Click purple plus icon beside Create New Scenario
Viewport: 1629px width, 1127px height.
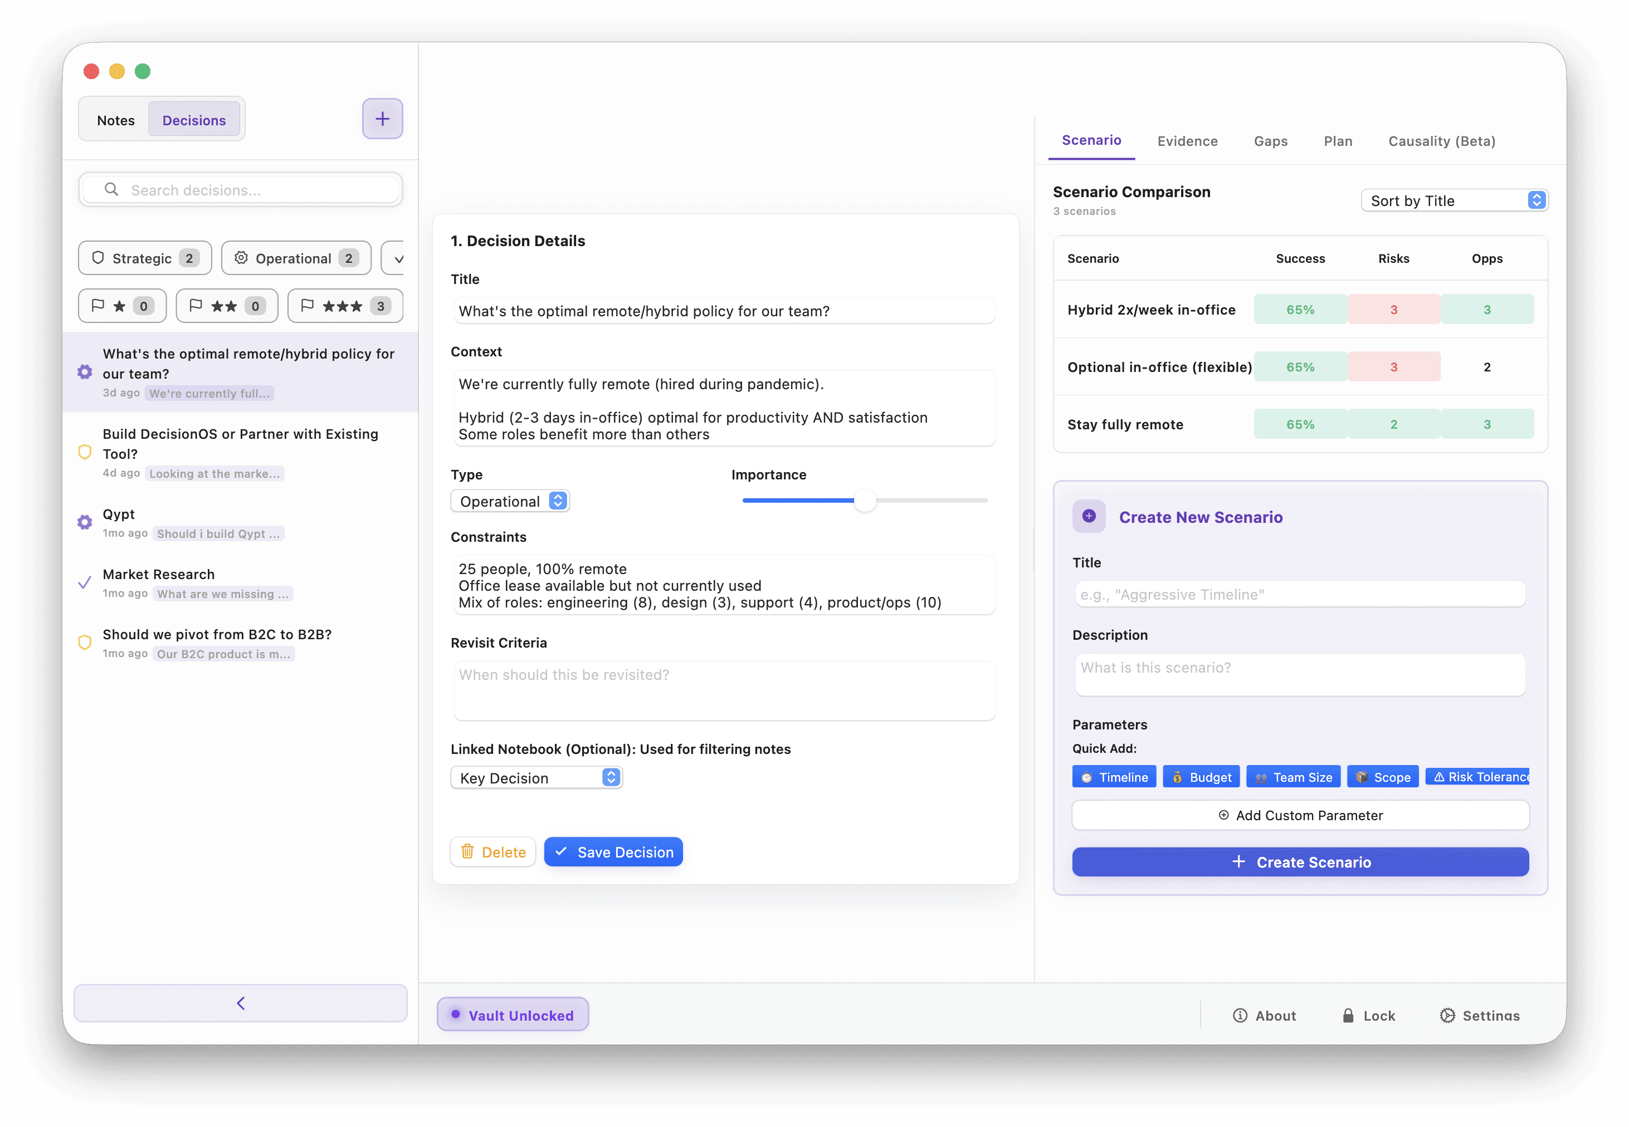pos(1089,516)
